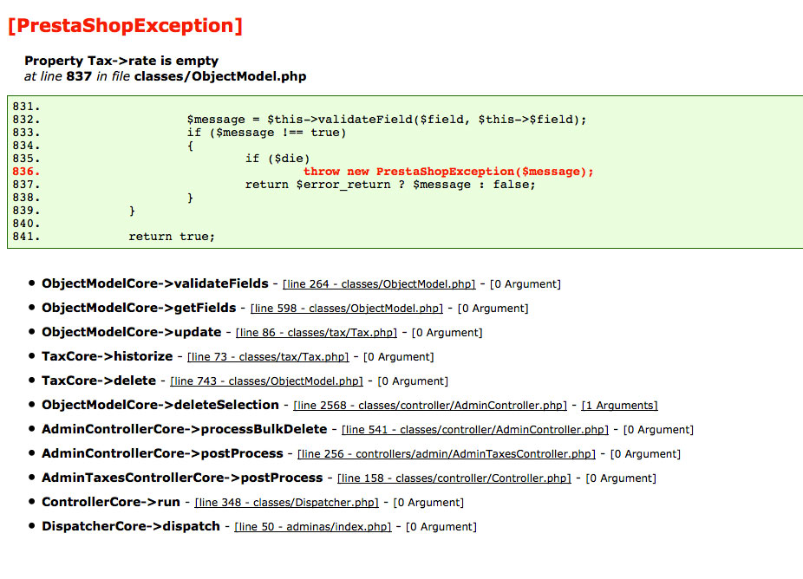This screenshot has height=579, width=803.
Task: Open link line 743 classes/ObjectModel.php
Action: point(266,381)
